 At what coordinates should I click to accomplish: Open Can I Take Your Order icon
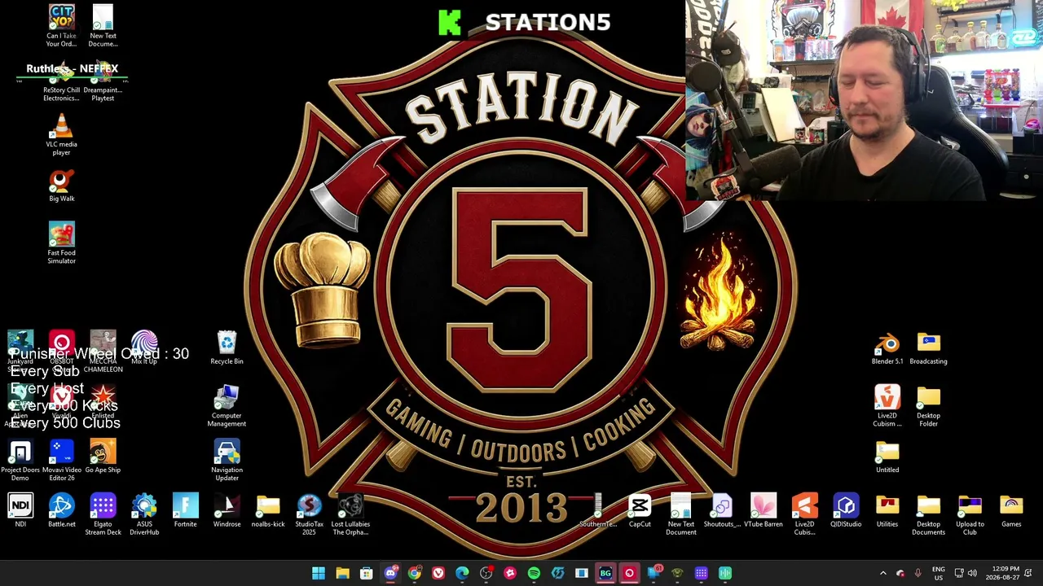[61, 26]
